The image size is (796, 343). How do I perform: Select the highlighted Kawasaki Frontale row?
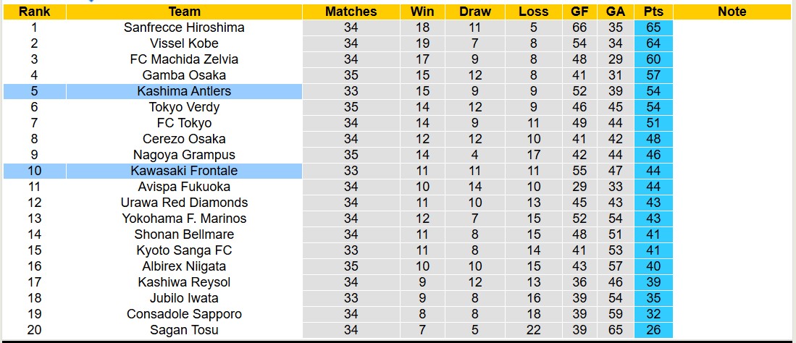184,171
